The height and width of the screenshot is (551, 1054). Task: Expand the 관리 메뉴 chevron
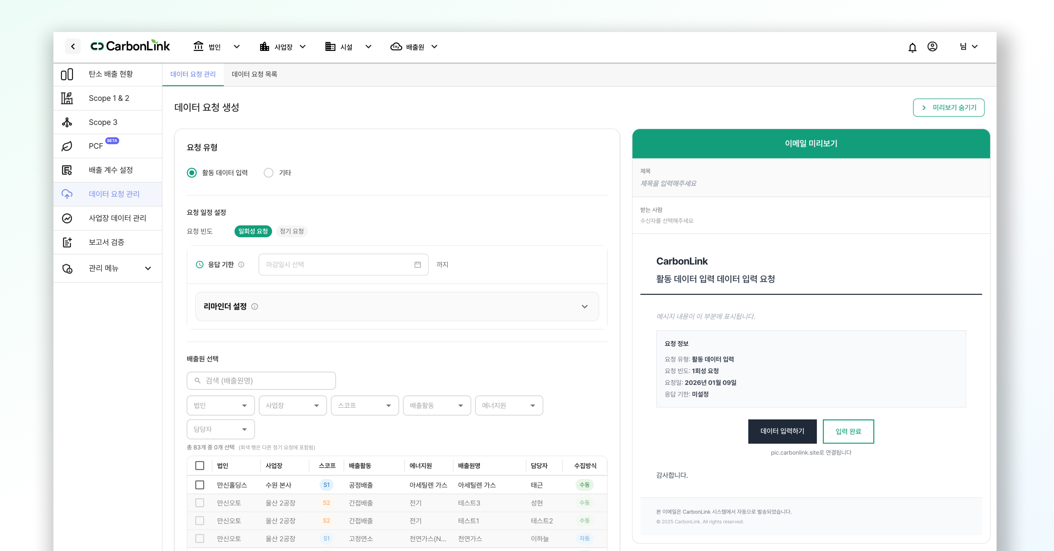point(148,269)
